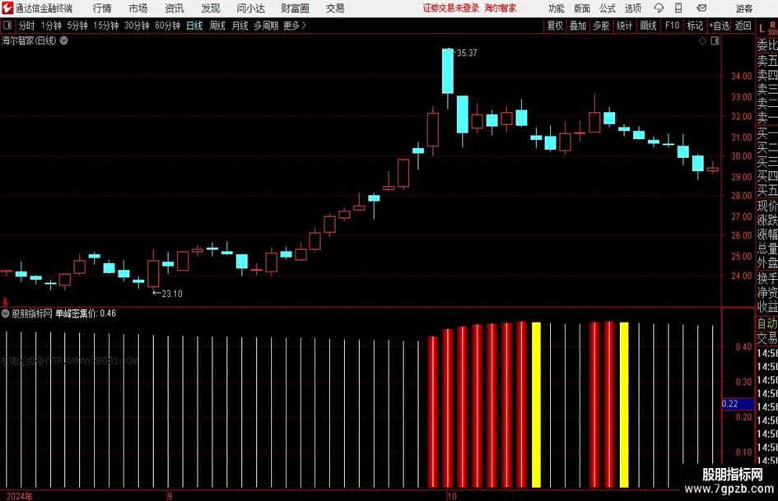Viewport: 778px width, 501px height.
Task: Click the 标记 toolbar button
Action: 695,26
